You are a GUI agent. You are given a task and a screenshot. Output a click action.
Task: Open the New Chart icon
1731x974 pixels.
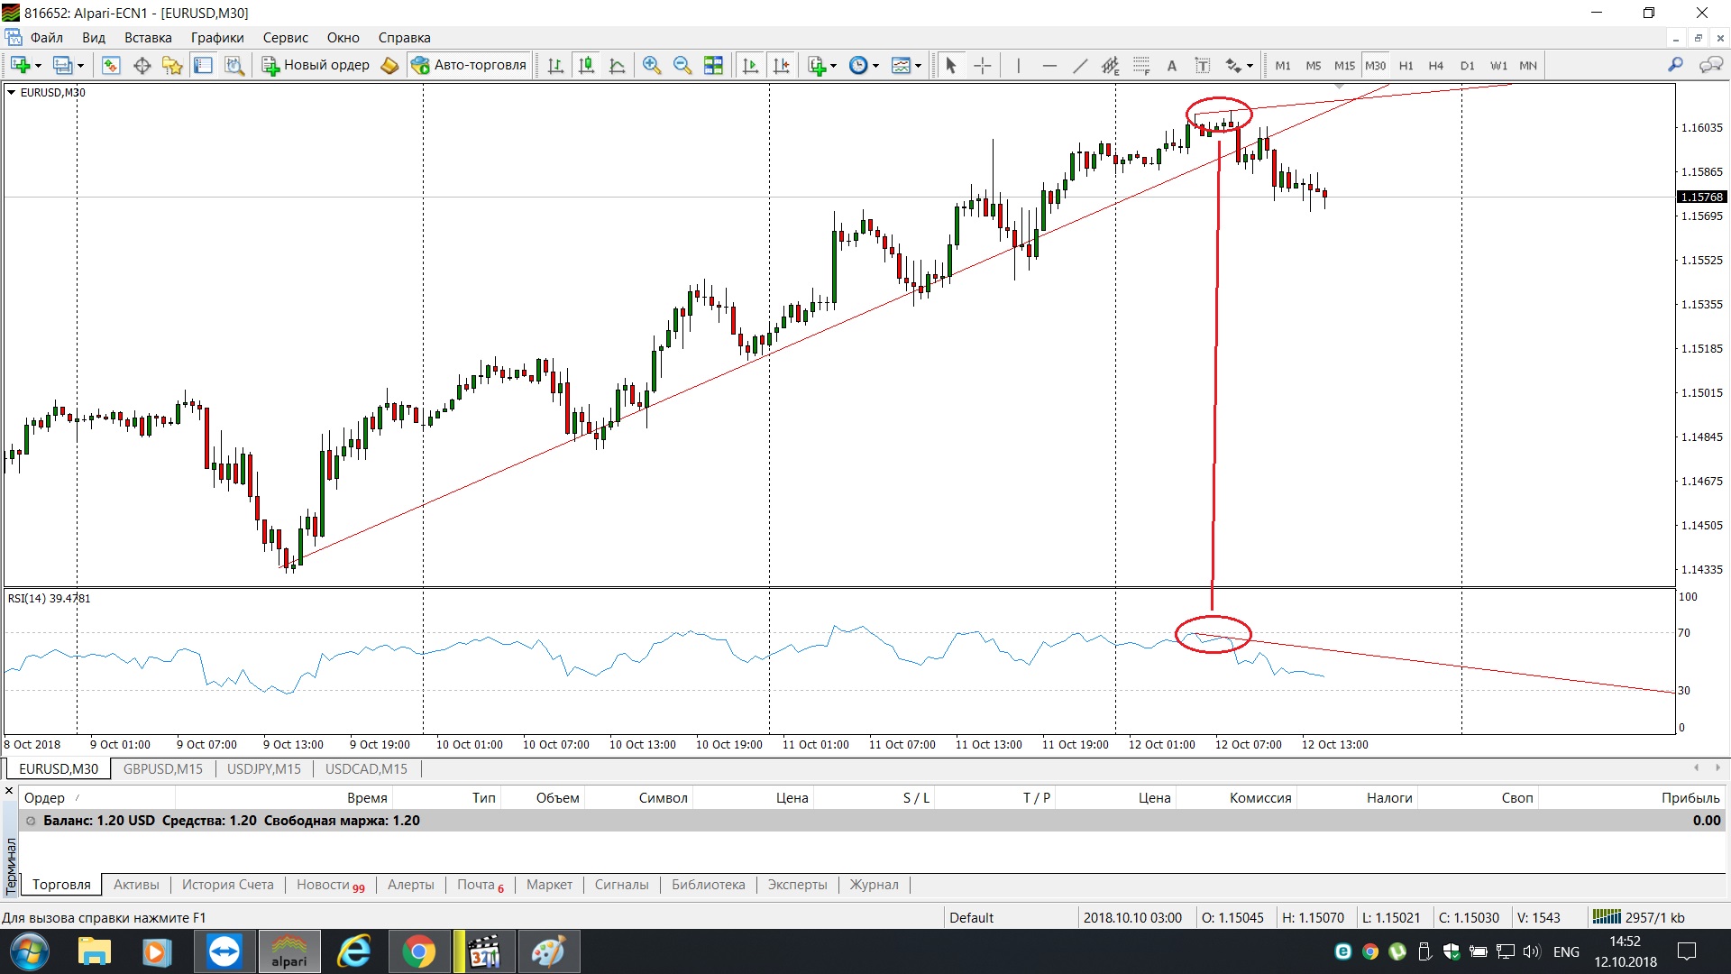click(x=20, y=65)
